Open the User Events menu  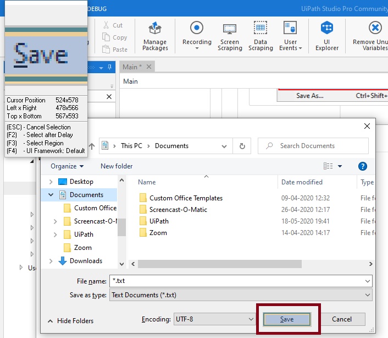click(x=290, y=36)
